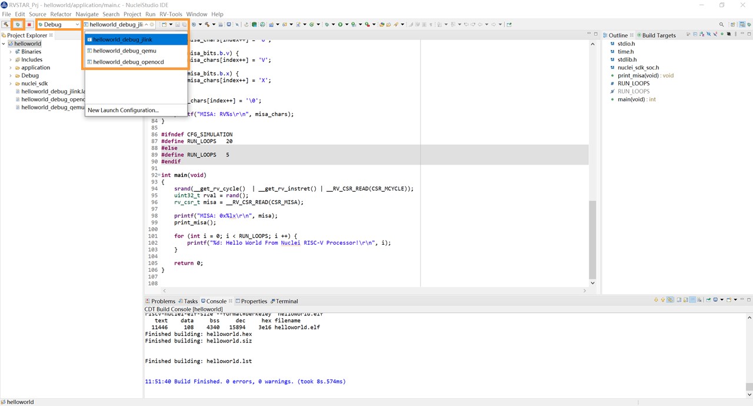Open the Project menu
The image size is (753, 406).
pos(132,14)
